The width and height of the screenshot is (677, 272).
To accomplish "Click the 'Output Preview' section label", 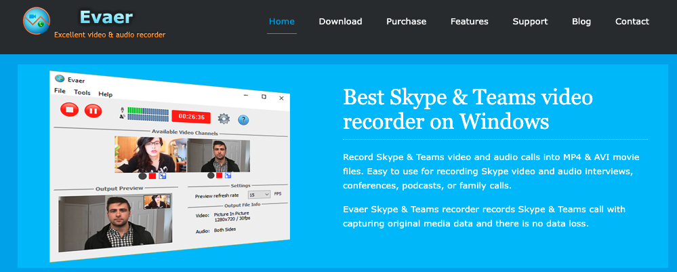I will coord(119,188).
